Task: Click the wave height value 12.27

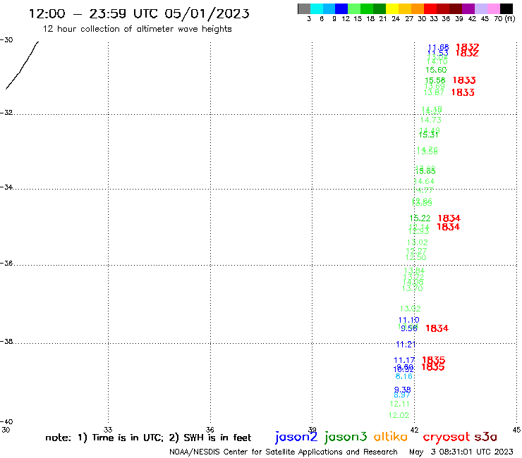Action: tap(416, 251)
